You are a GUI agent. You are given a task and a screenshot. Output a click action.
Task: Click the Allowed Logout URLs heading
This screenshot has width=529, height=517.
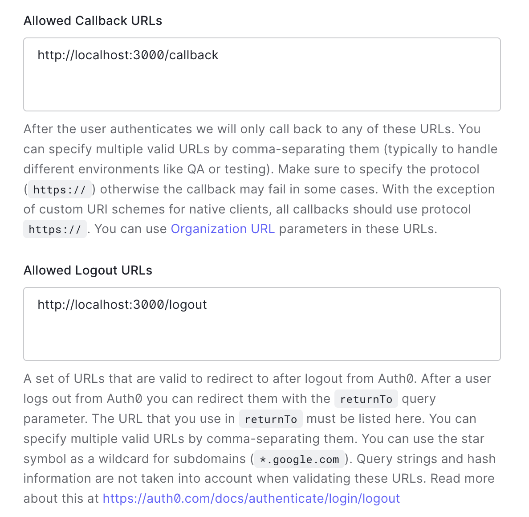(x=88, y=270)
